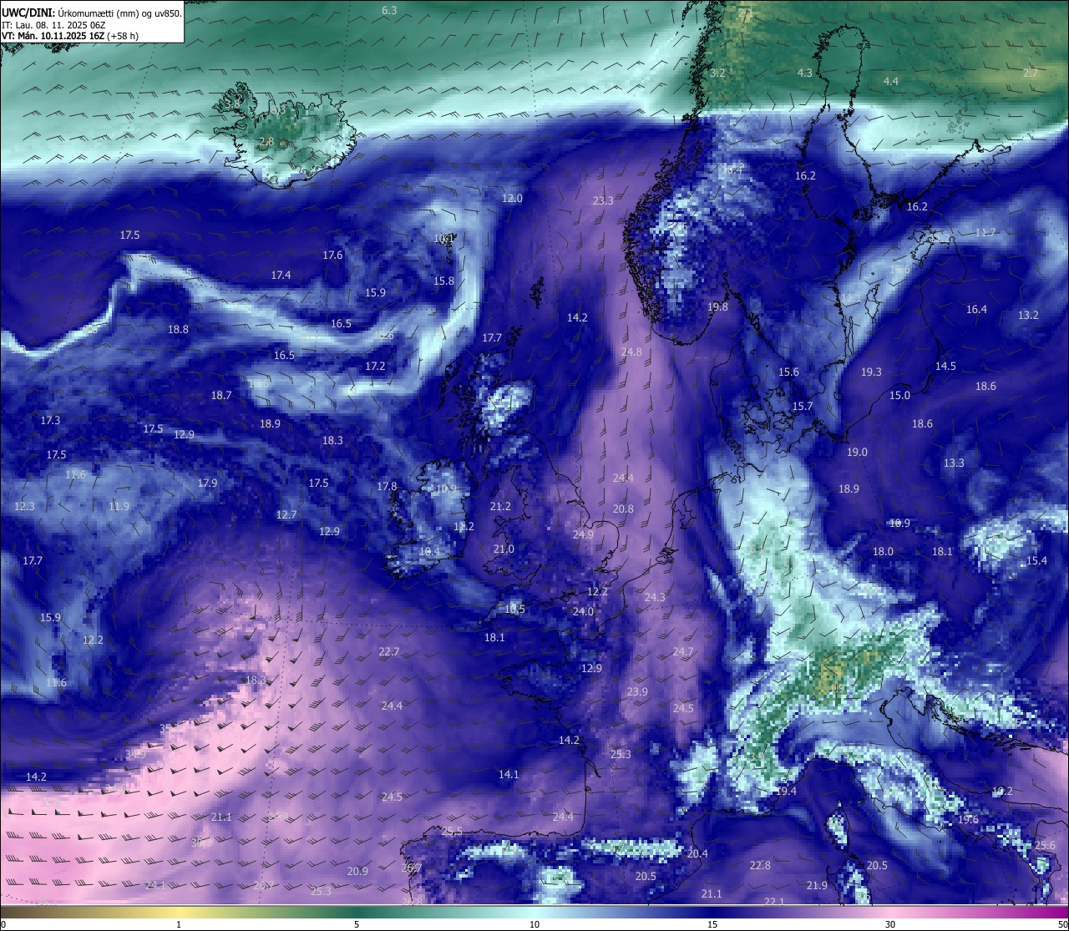Viewport: 1069px width, 931px height.
Task: Click the 20.9 value label
Action: (x=357, y=872)
